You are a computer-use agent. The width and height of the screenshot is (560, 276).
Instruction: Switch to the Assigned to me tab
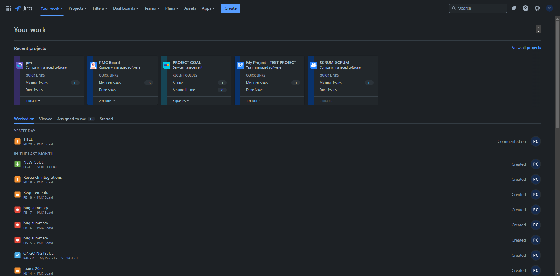tap(76, 119)
